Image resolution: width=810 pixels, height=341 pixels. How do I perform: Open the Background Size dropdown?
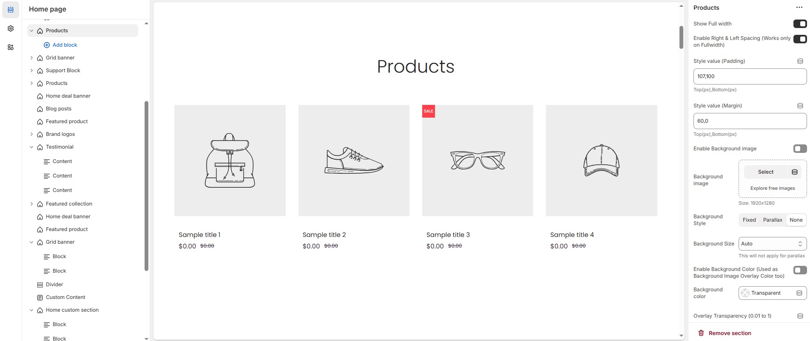click(772, 244)
